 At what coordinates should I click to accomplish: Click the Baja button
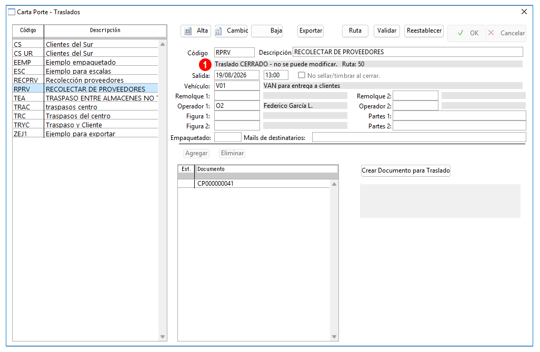[x=267, y=31]
